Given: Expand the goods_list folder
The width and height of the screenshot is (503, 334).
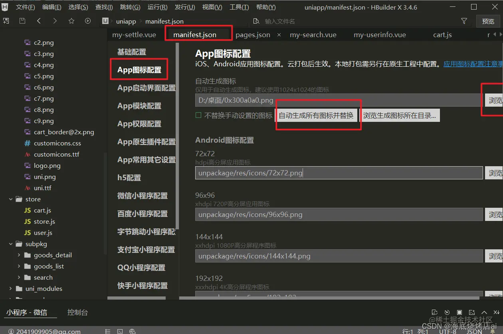Looking at the screenshot, I should point(19,266).
